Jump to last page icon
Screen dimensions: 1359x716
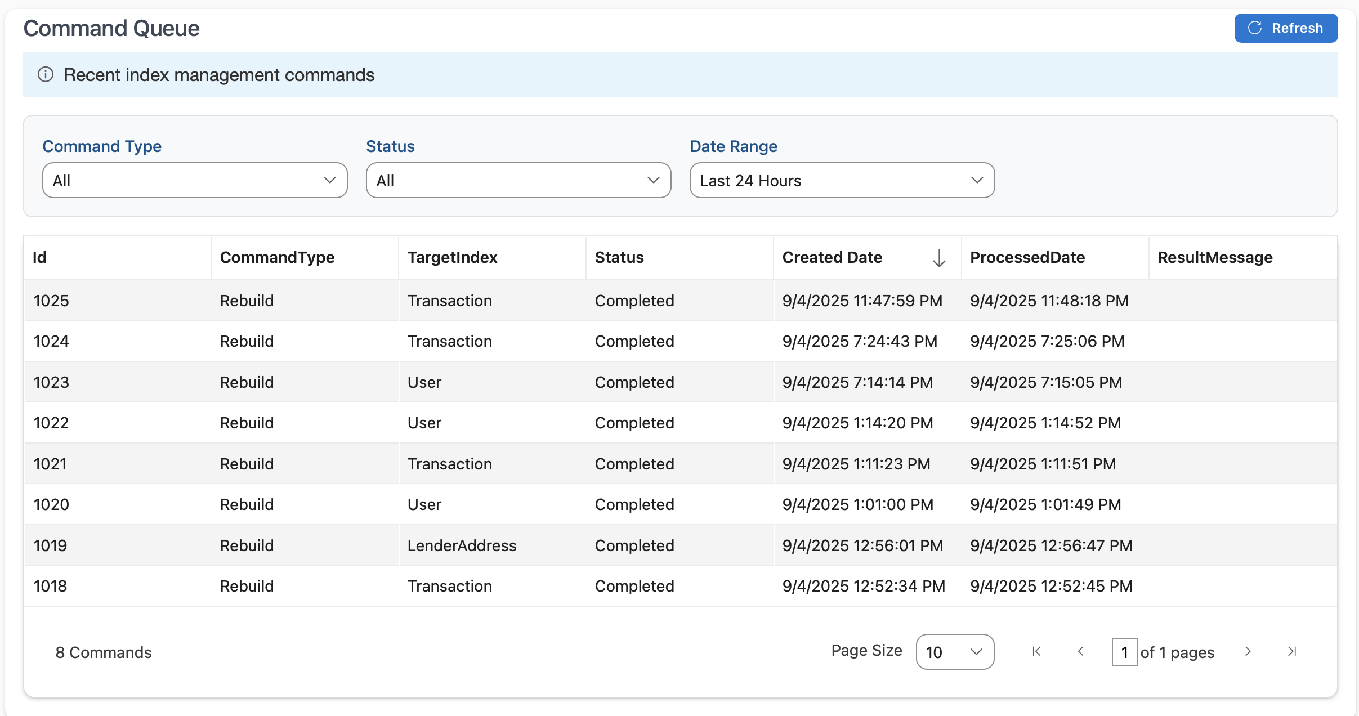1292,651
